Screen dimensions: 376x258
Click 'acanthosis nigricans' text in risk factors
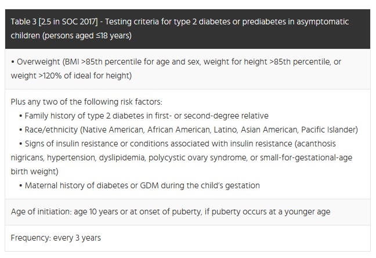point(173,150)
